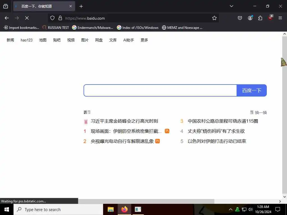287x215 pixels.
Task: Open the 视频 link
Action: (x=71, y=40)
